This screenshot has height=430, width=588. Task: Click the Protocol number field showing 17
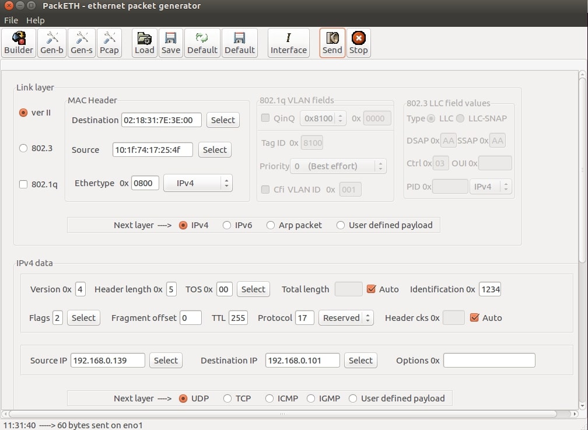click(x=304, y=318)
